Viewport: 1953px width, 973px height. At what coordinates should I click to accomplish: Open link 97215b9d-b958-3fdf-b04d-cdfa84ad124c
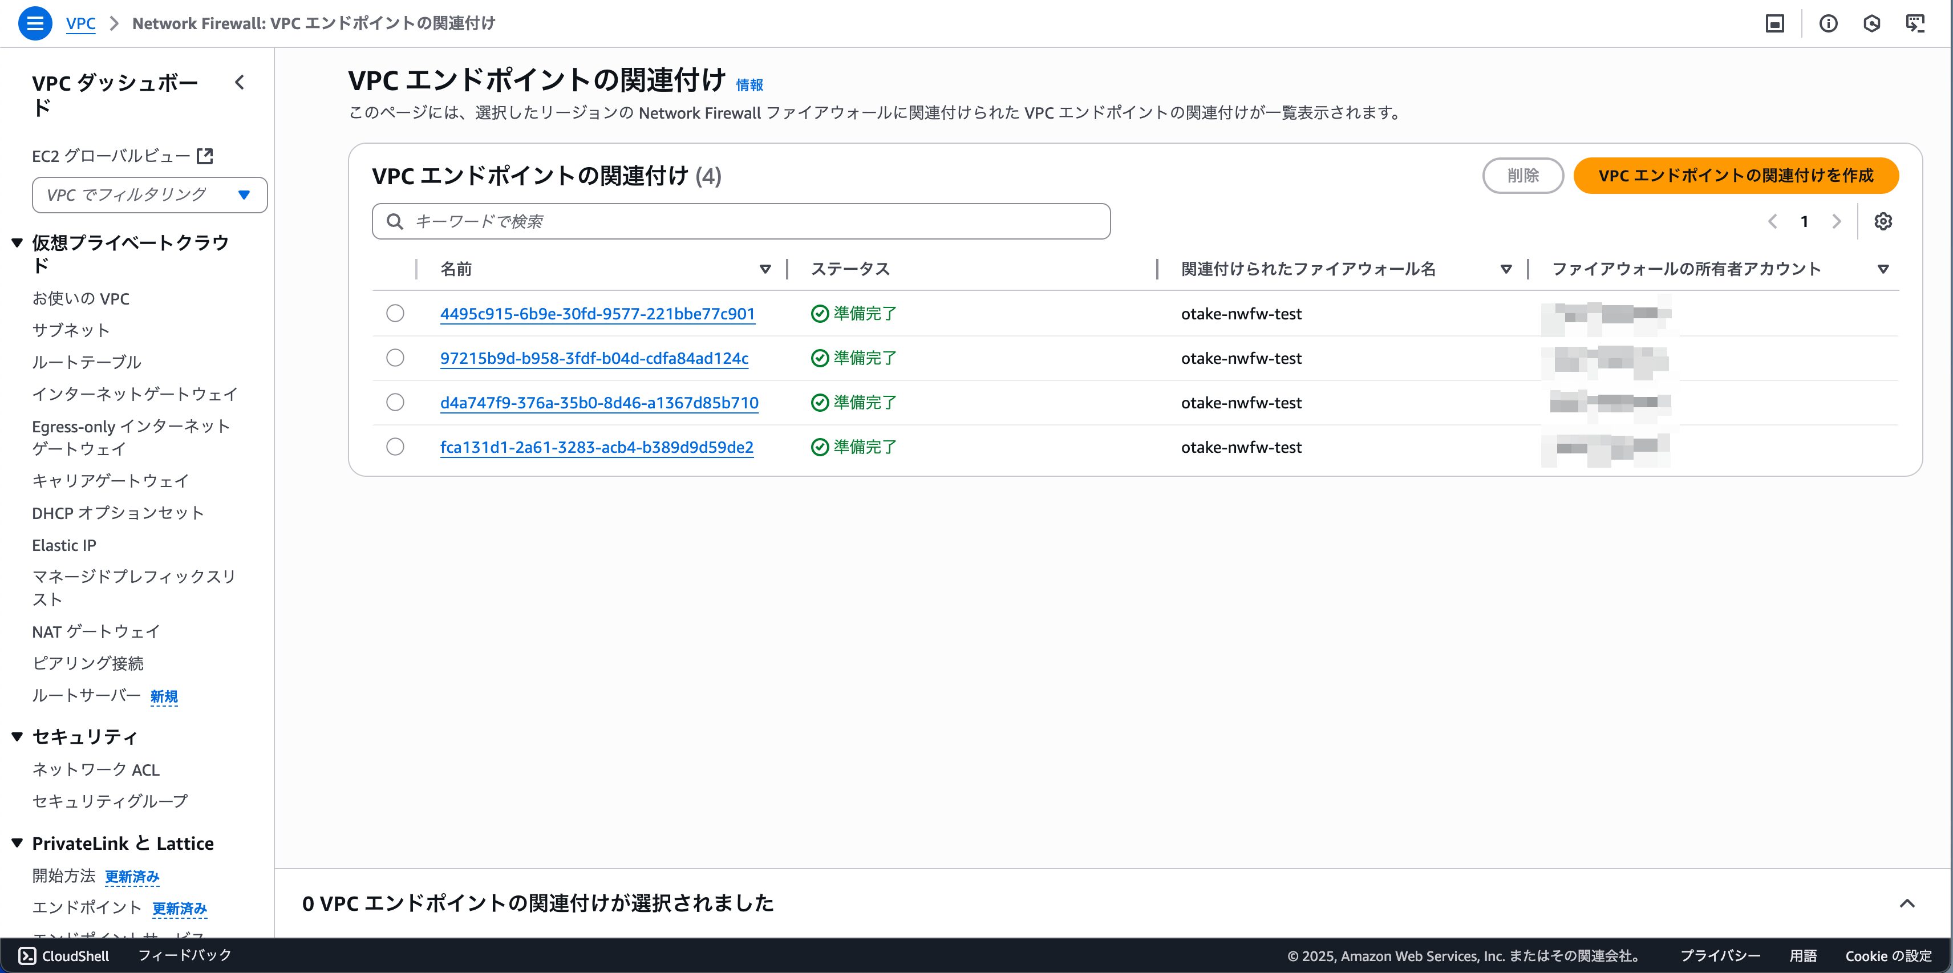pyautogui.click(x=594, y=358)
